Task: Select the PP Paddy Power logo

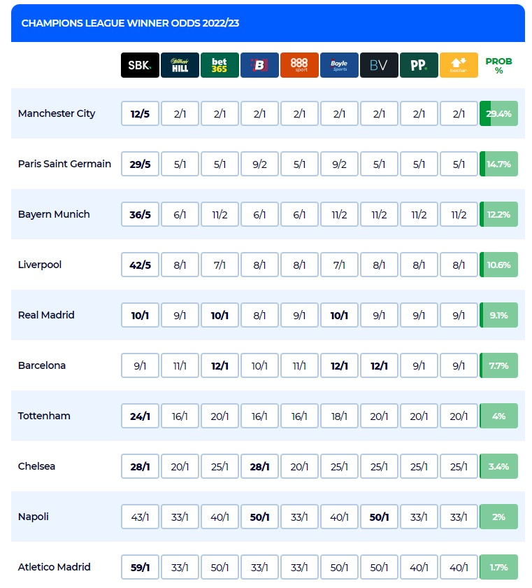Action: (419, 65)
